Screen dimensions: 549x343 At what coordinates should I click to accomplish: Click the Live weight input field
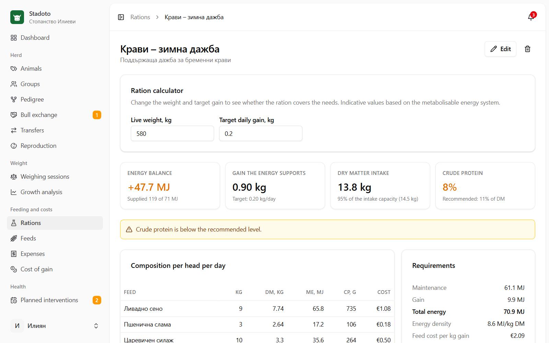tap(172, 133)
